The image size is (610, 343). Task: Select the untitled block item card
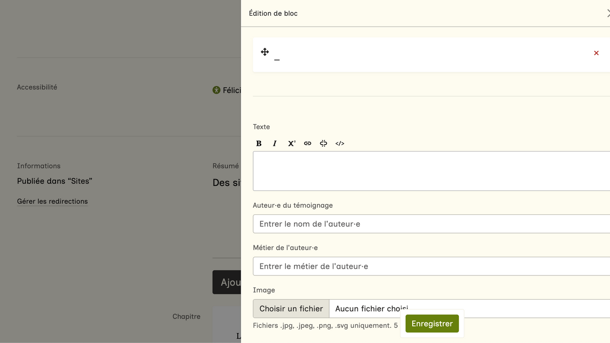[429, 55]
